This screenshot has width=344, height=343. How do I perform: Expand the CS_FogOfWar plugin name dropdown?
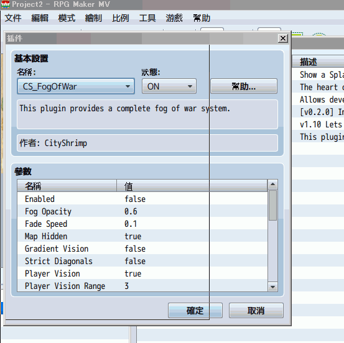[76, 86]
